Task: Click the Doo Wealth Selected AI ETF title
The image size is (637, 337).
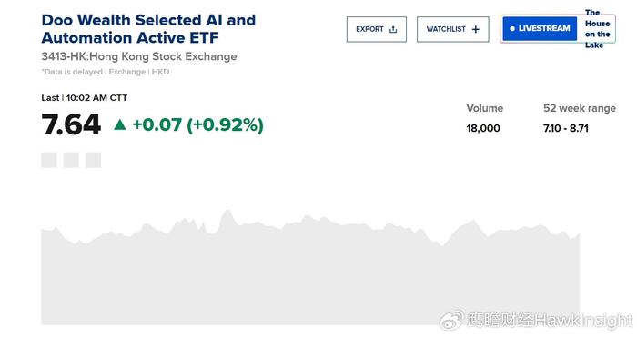Action: point(148,29)
